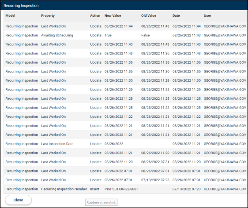Click the Close button
Screen dimensions: 248x208
pos(19,200)
